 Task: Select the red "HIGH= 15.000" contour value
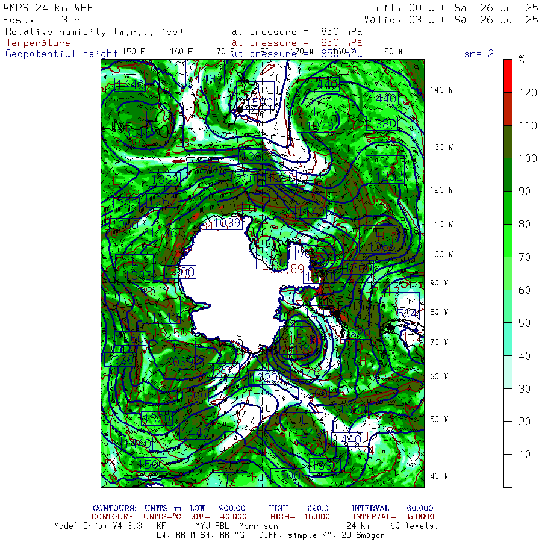pos(300,517)
